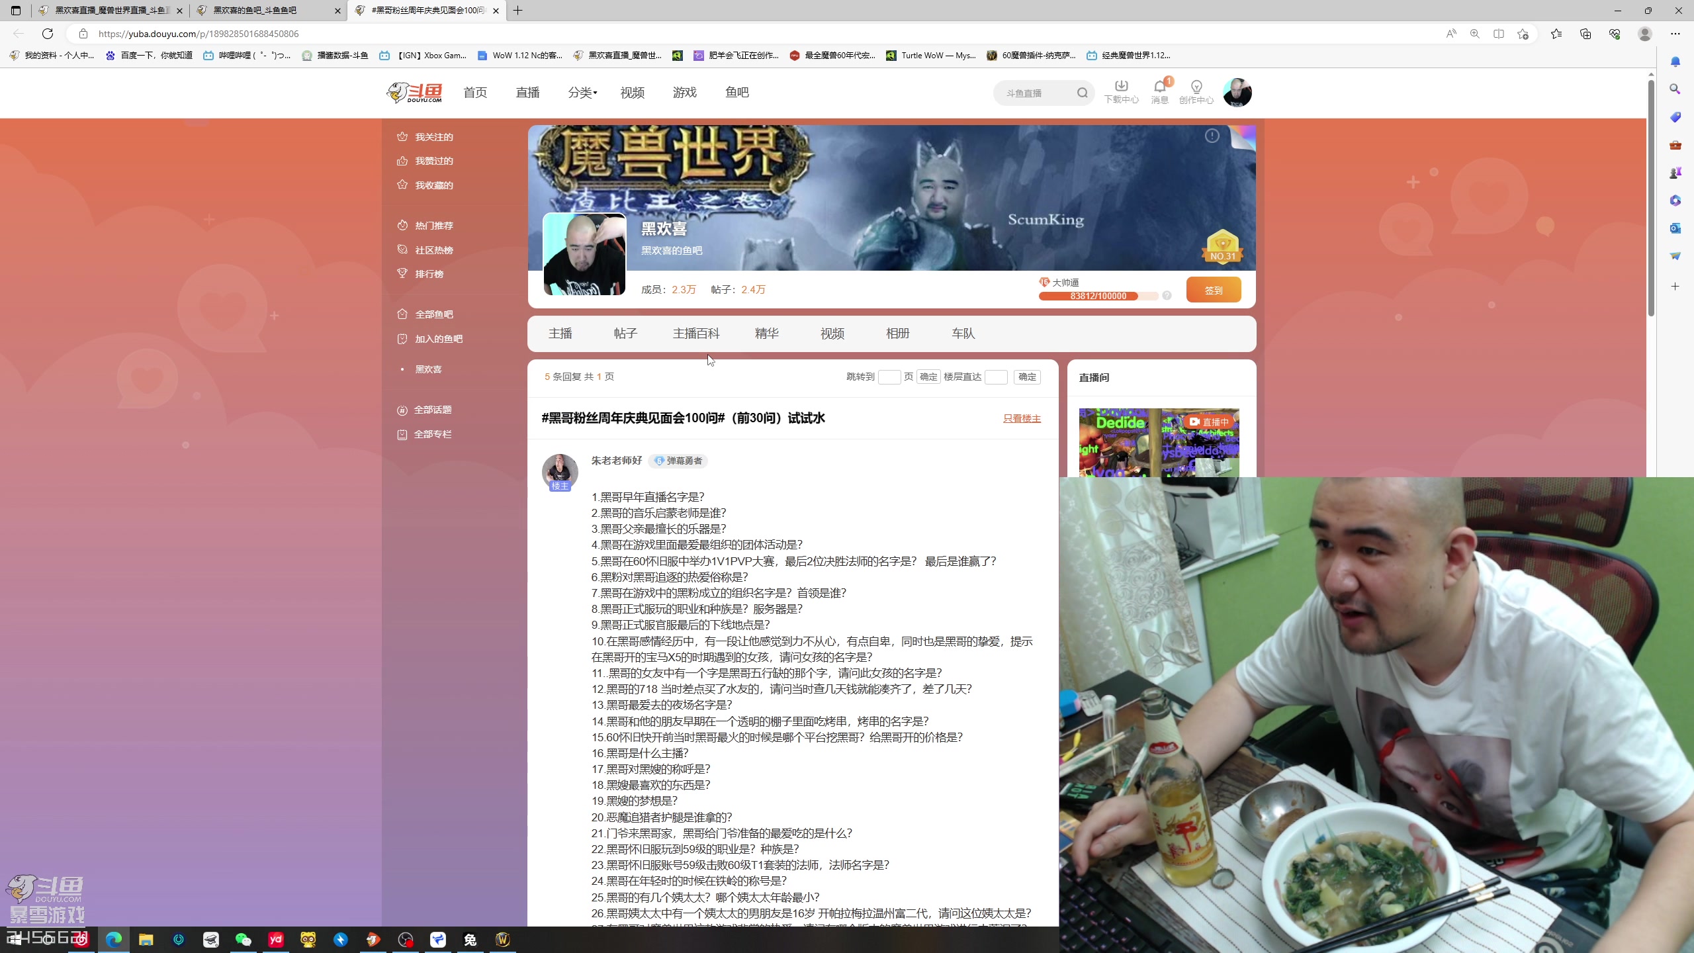Viewport: 1694px width, 953px height.
Task: Expand the 分类 dropdown in navigation
Action: point(582,93)
